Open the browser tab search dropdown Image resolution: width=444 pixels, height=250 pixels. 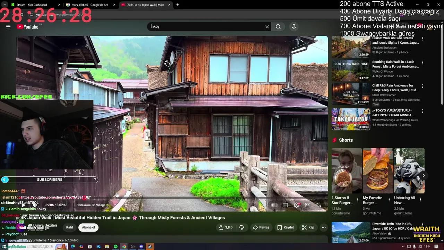[x=5, y=5]
